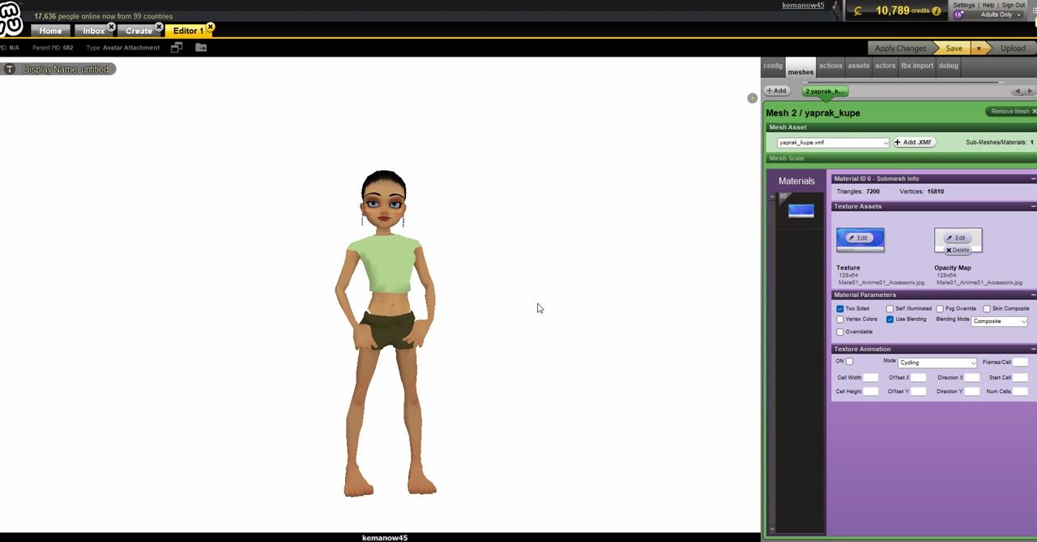This screenshot has height=542, width=1037.
Task: Click the open folder icon in toolbar
Action: click(201, 48)
